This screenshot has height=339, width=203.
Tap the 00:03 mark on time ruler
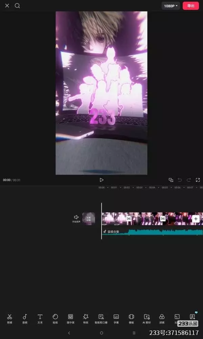pos(139,188)
